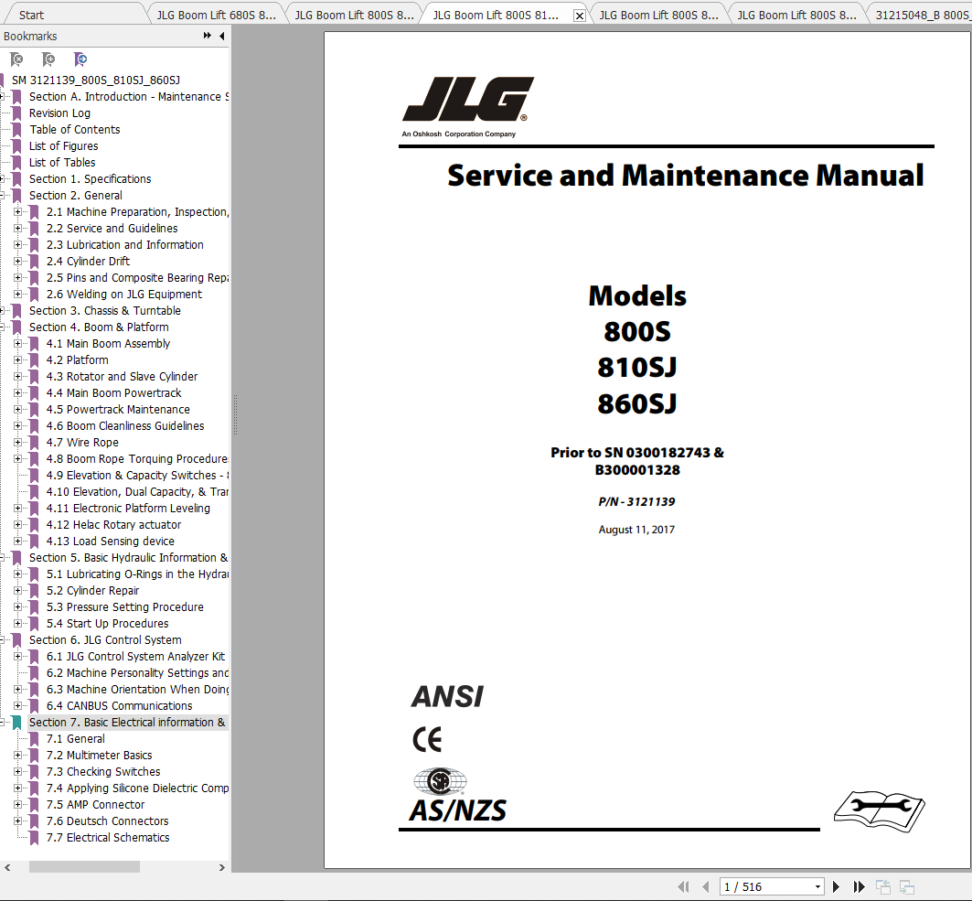Open 5.3 Pressure Setting Procedure bookmark

[x=124, y=607]
